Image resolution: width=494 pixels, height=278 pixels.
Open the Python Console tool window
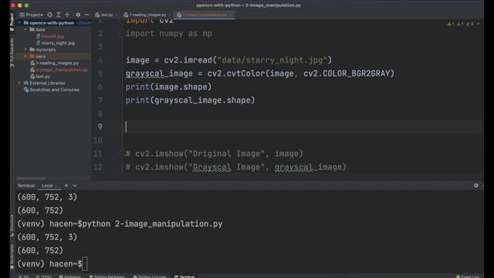(149, 276)
